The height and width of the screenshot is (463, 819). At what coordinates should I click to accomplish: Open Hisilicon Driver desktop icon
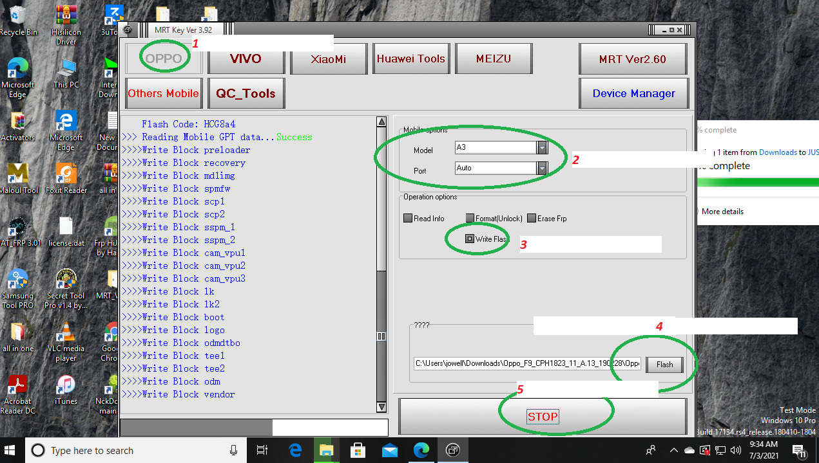pos(66,24)
